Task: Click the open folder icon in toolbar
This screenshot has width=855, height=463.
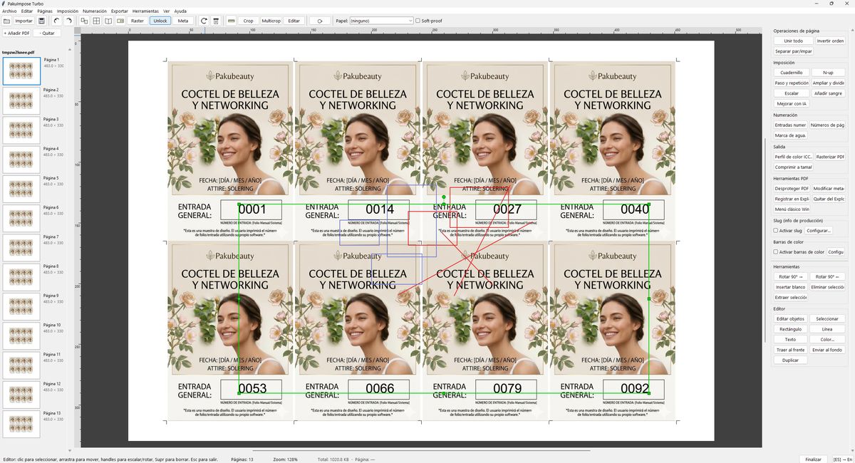Action: [x=6, y=21]
